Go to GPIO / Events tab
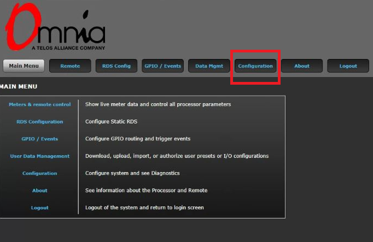 [x=163, y=66]
